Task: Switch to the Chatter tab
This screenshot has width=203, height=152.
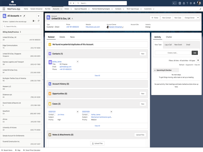Action: pyautogui.click(x=169, y=37)
